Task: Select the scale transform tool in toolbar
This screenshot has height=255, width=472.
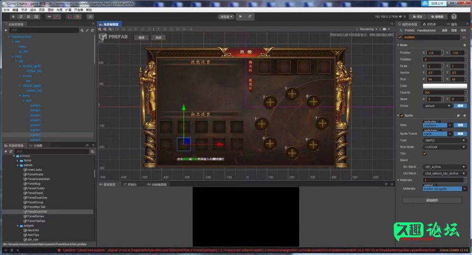Action: pyautogui.click(x=28, y=17)
